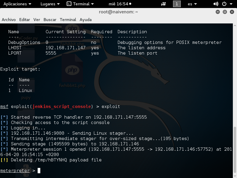The height and width of the screenshot is (178, 237).
Task: Open the Ver menu
Action: pos(37,20)
